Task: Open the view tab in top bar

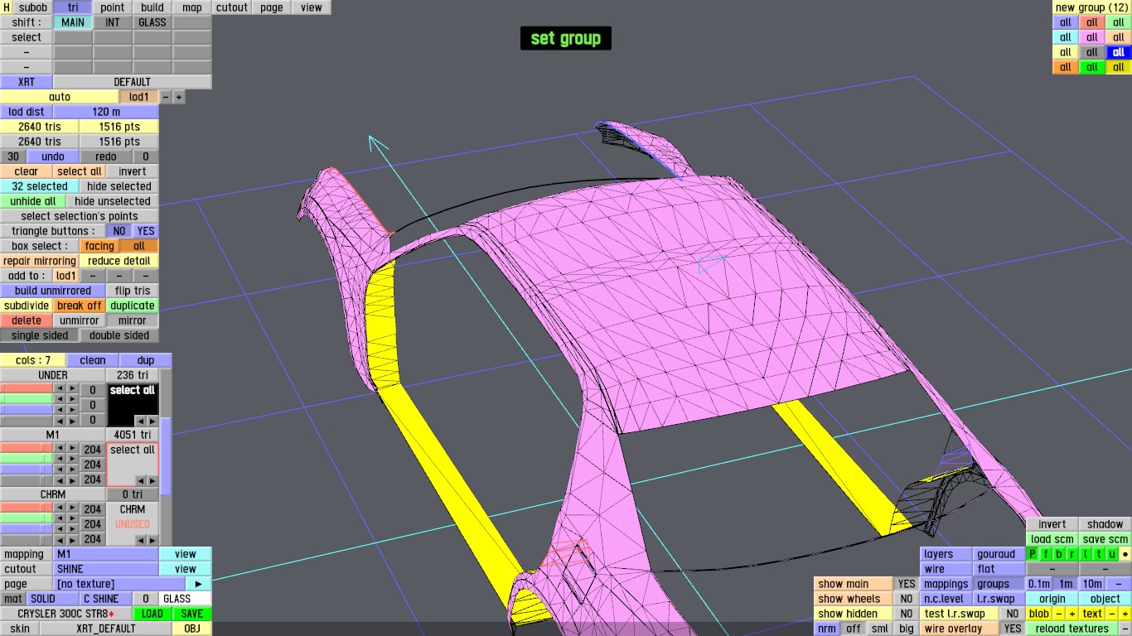Action: click(x=312, y=7)
